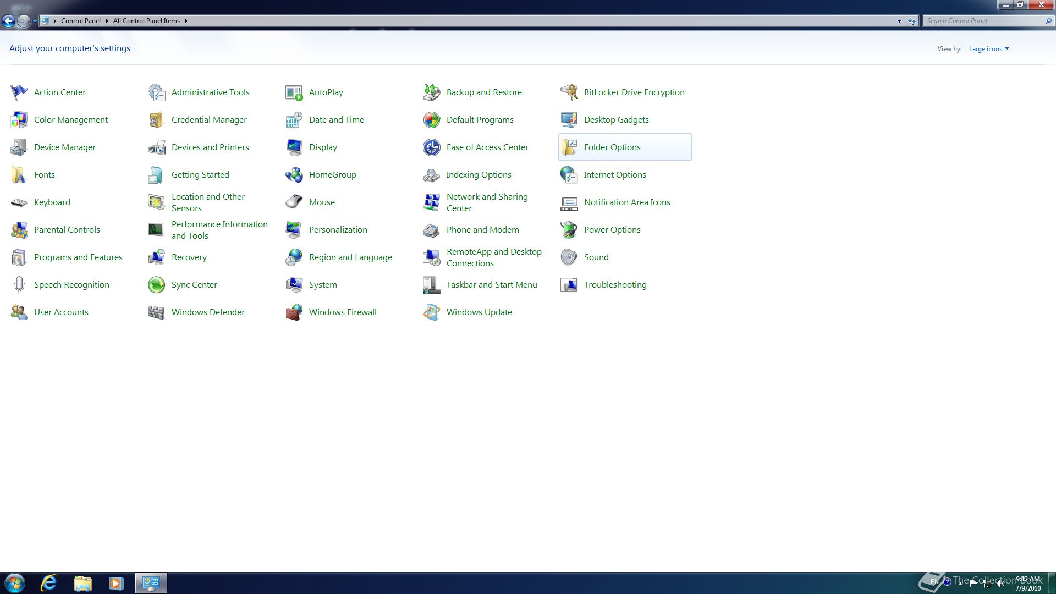Viewport: 1056px width, 594px height.
Task: Expand the View by Large icons dropdown
Action: (x=989, y=49)
